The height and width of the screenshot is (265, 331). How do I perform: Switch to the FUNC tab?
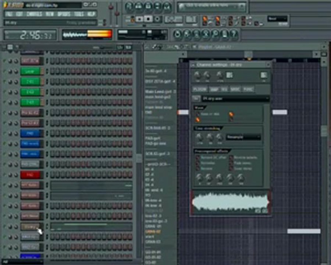[248, 89]
